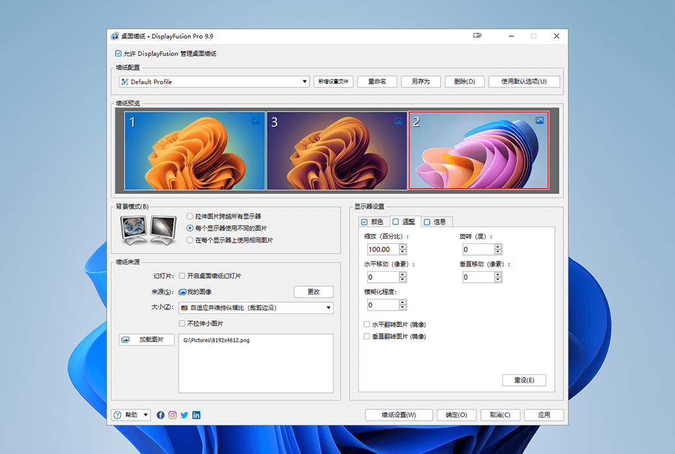
Task: Increase the 旋转 rotation value with up arrow
Action: tap(498, 246)
